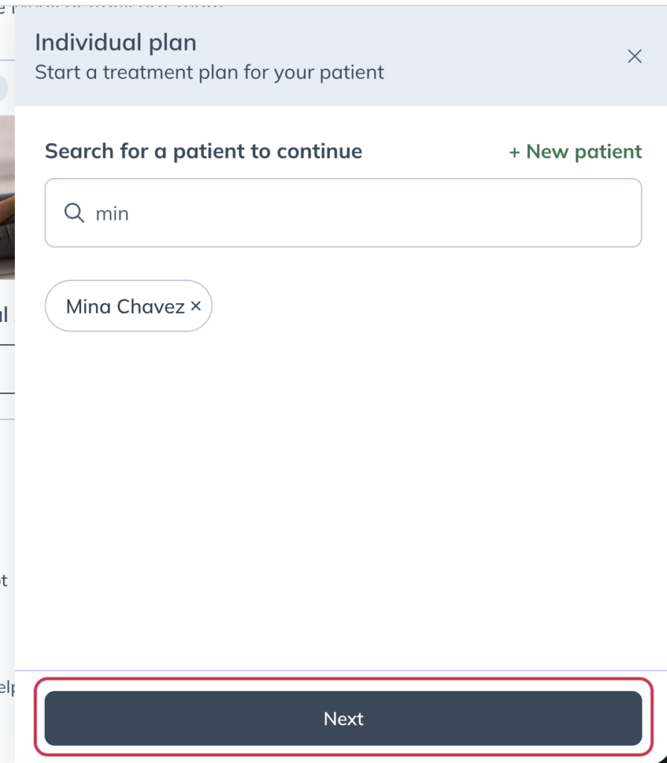Click the word "Mina" in the patient chip
Screen dimensions: 667x763
89,306
